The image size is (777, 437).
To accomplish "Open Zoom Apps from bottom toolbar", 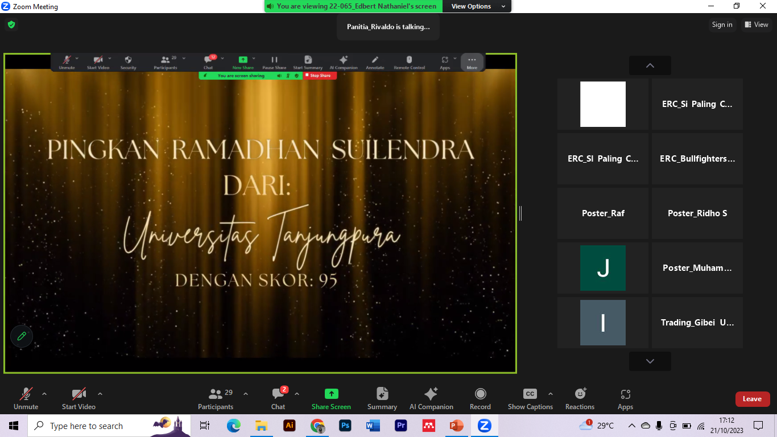I will pos(625,398).
